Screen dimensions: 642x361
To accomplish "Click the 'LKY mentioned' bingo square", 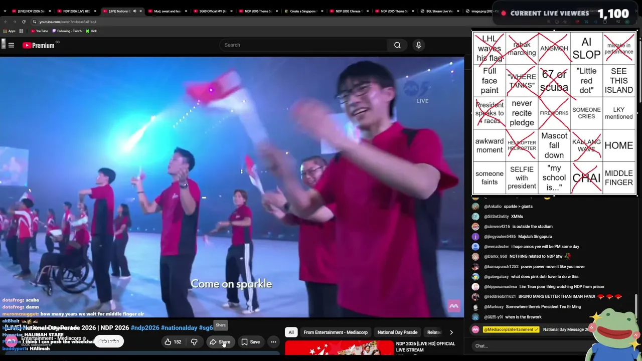I will [x=619, y=113].
